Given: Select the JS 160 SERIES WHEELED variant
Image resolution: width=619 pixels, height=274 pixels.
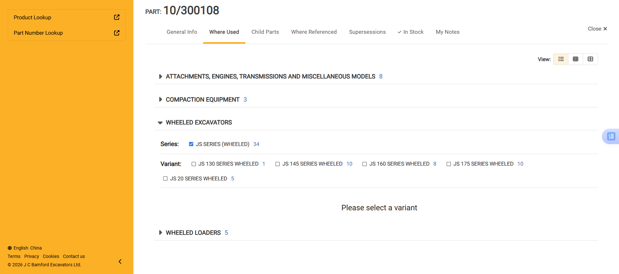Looking at the screenshot, I should click(365, 164).
